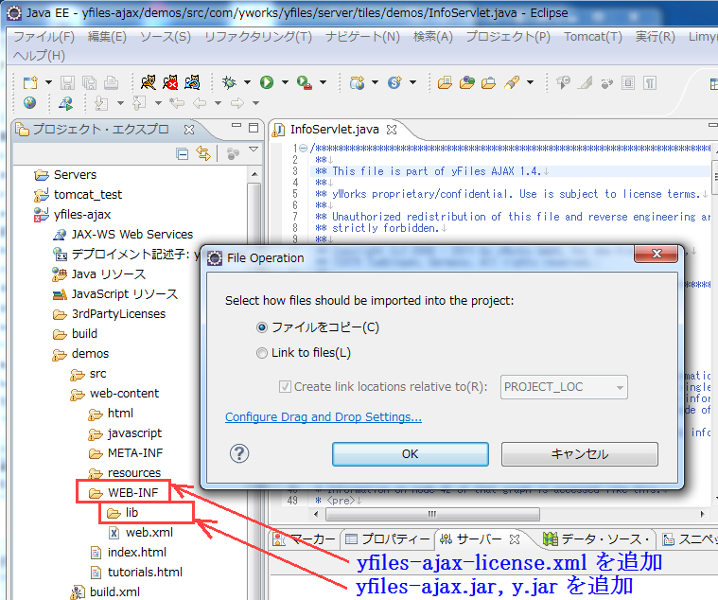718x600 pixels.
Task: Toggle Link with Editor in Project Explorer
Action: [x=202, y=153]
